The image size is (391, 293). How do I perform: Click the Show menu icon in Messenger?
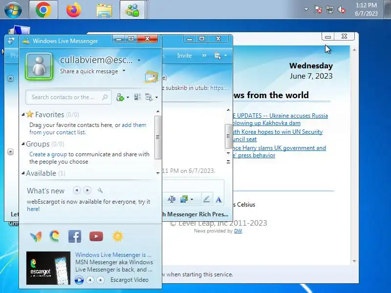149,97
